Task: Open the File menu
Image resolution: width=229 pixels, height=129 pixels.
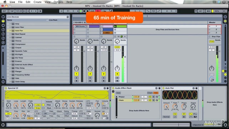Action: 20,2
